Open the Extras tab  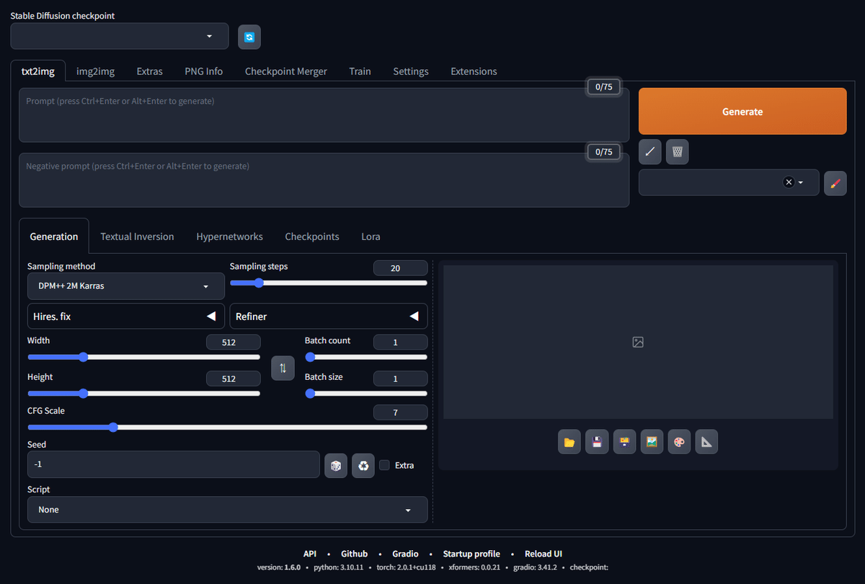[x=150, y=71]
